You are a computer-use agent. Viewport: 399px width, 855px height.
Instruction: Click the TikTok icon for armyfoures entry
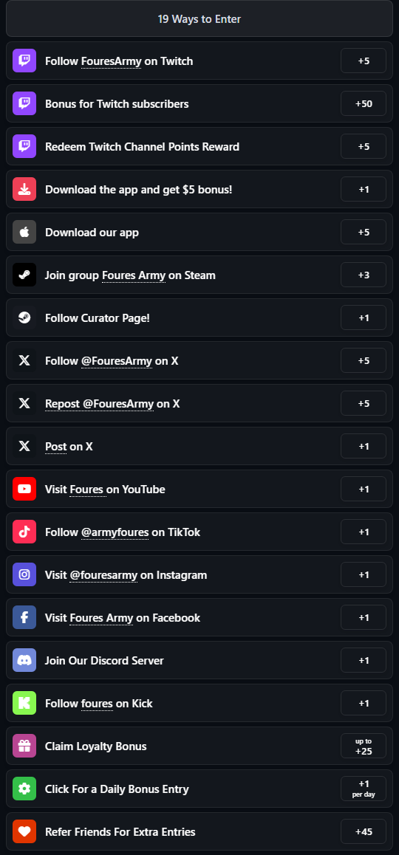pos(24,532)
